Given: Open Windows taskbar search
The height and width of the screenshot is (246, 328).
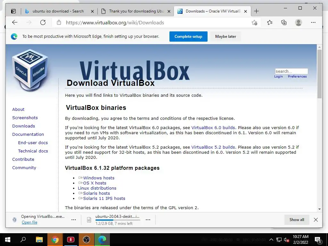Looking at the screenshot, I should point(23,239).
